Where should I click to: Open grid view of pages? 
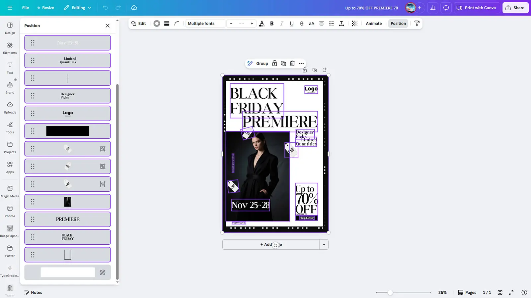pos(500,292)
